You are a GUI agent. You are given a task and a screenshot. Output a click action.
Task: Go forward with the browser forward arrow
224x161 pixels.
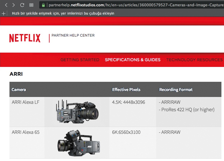point(13,5)
